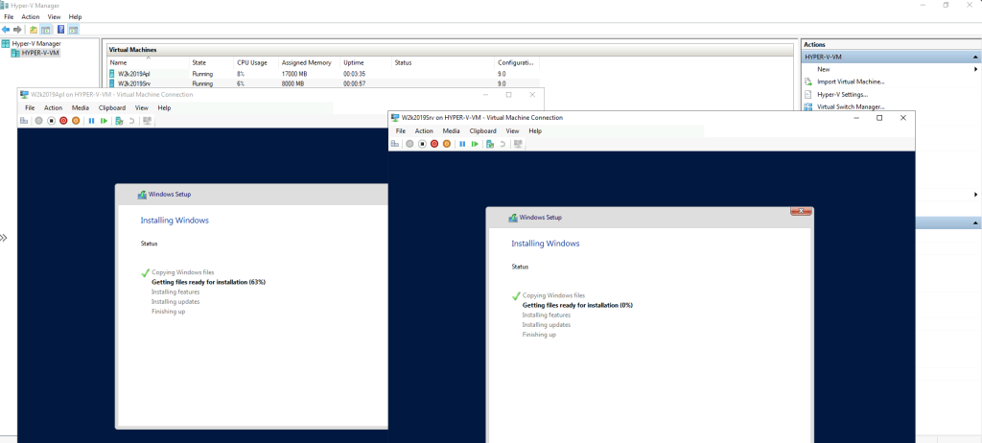The width and height of the screenshot is (982, 443).
Task: Collapse the HYPER-V-VM section in Actions pane
Action: click(x=975, y=57)
